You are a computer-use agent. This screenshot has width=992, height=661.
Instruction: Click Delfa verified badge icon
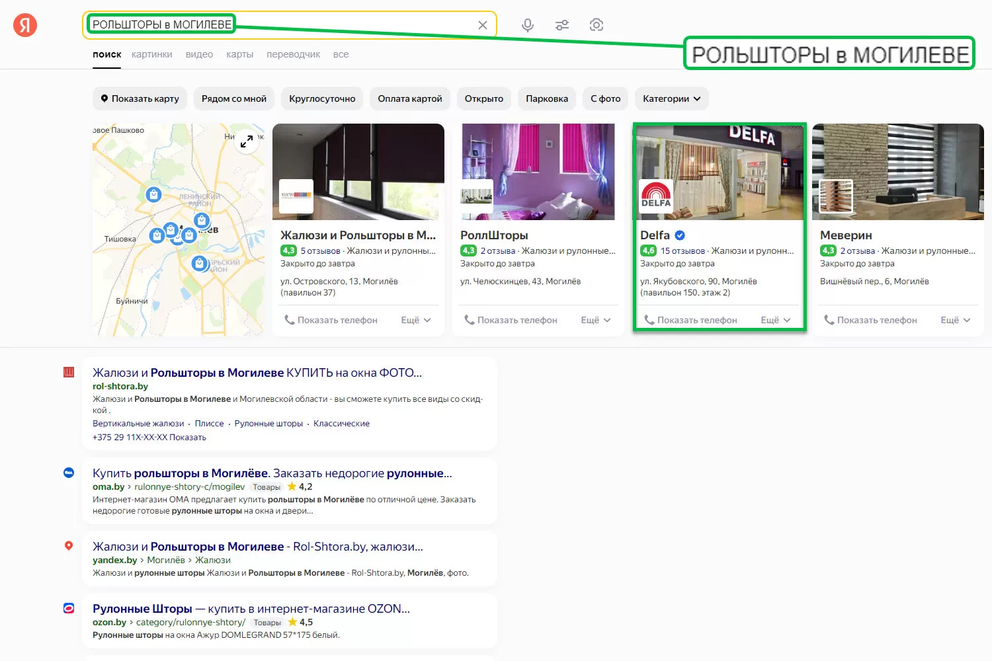tap(680, 235)
